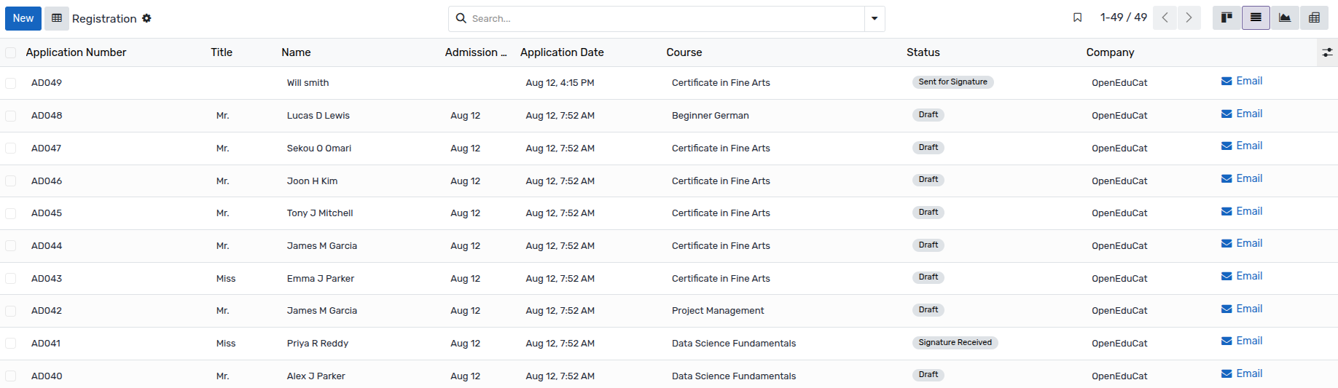Viewport: 1338px width, 388px height.
Task: Check the AD043 row checkbox
Action: [10, 278]
